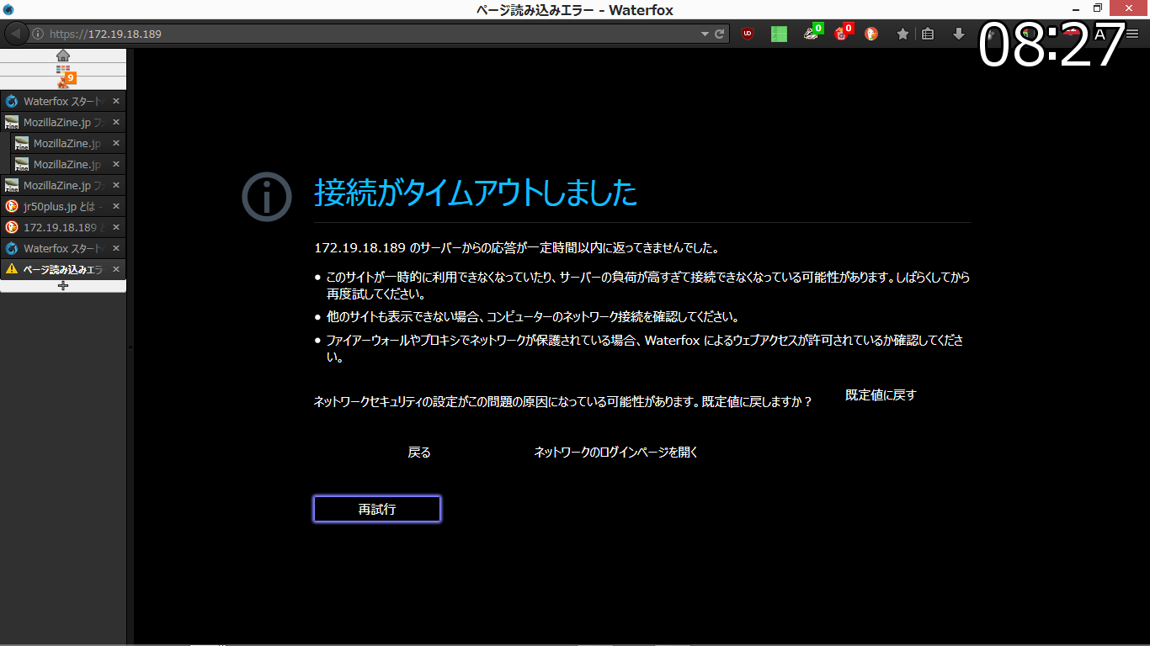Click the bookmark star icon
This screenshot has height=646, width=1150.
point(902,34)
